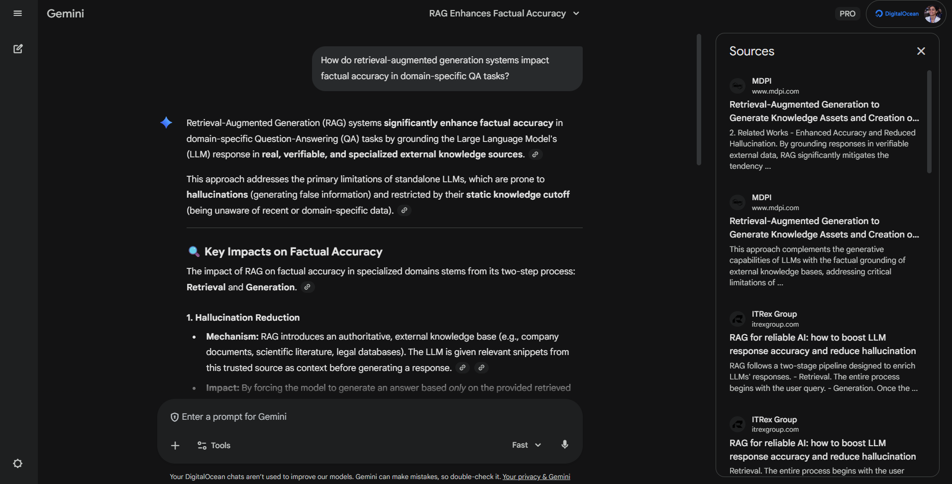Click the microphone icon for voice input
The image size is (952, 484).
[x=564, y=445]
